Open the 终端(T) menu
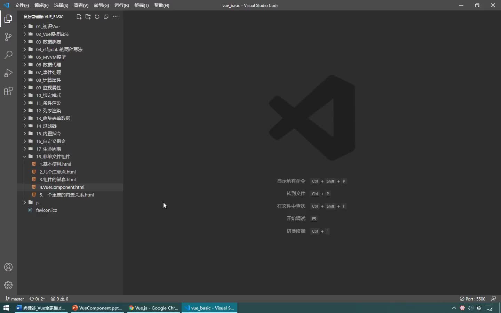Image resolution: width=501 pixels, height=313 pixels. [142, 5]
